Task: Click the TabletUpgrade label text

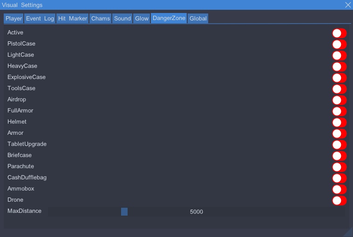Action: click(27, 144)
